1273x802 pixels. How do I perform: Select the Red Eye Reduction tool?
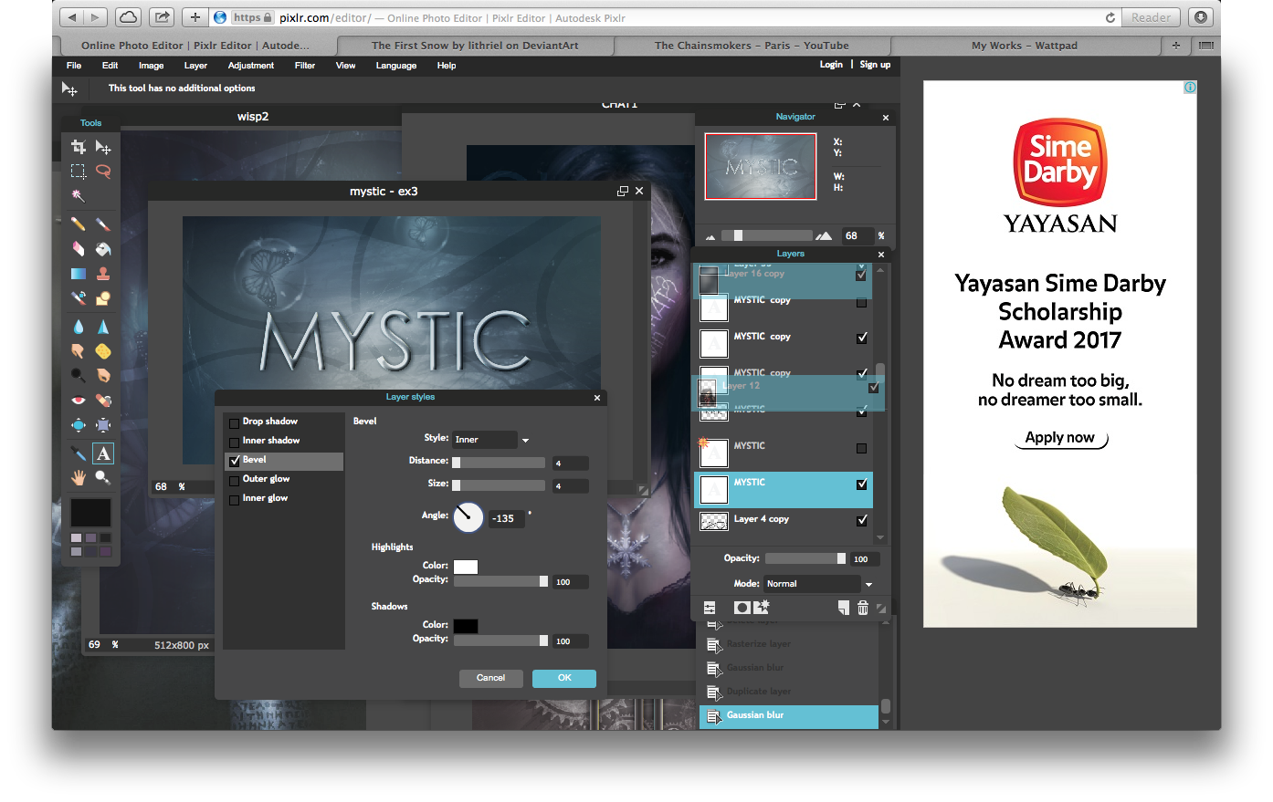click(79, 401)
